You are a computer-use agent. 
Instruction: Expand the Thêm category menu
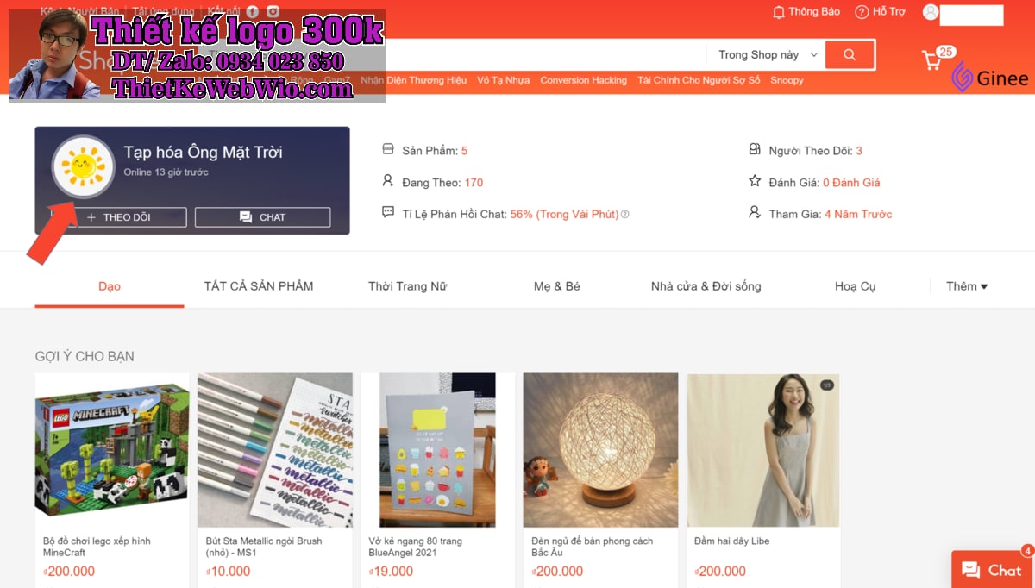tap(967, 286)
